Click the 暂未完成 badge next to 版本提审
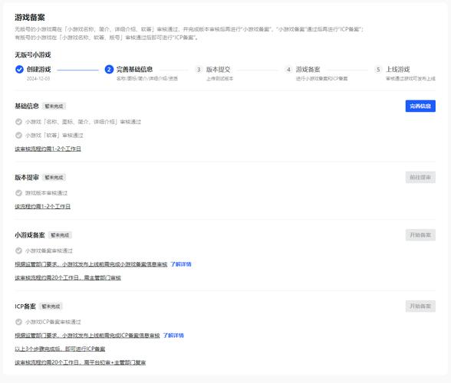Screen dimensions: 451x383 [x=54, y=177]
